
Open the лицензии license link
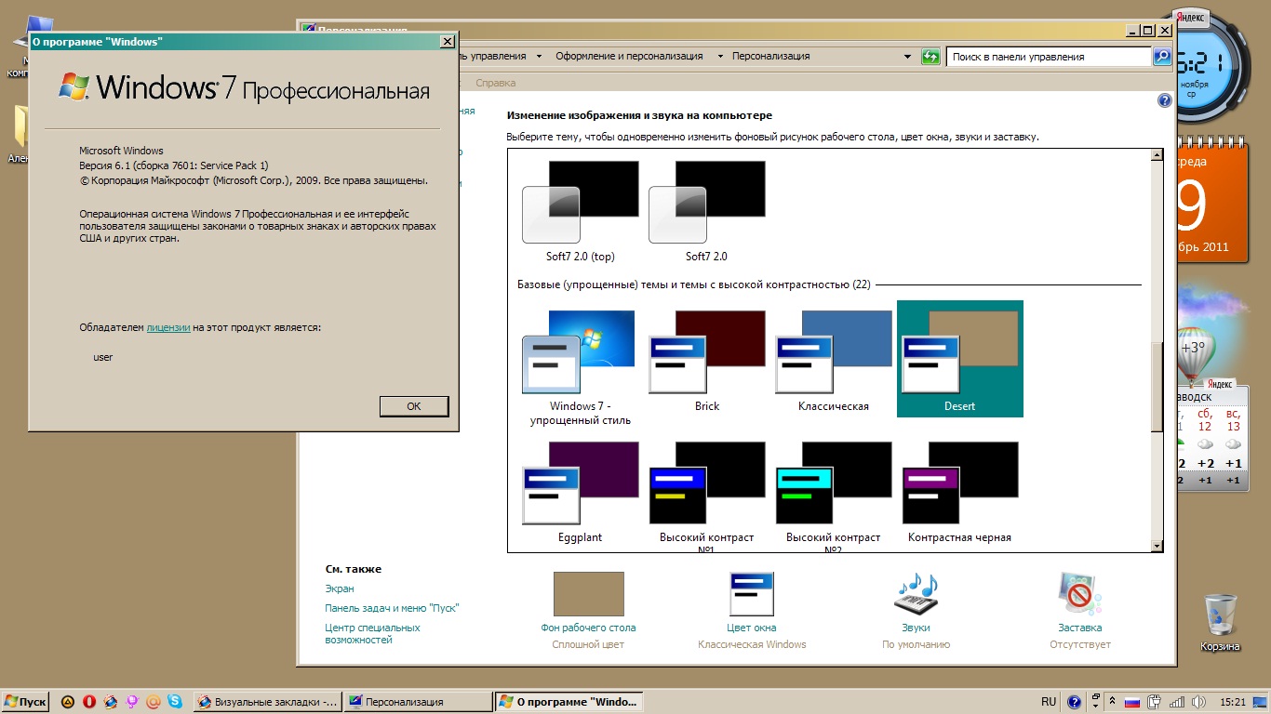[168, 327]
